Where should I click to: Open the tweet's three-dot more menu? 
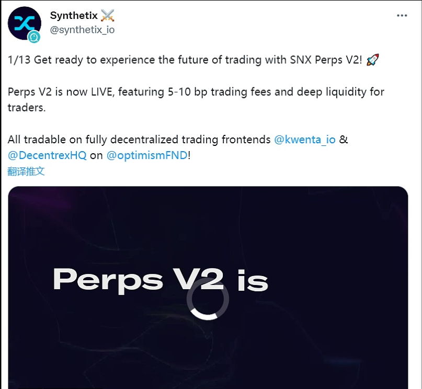pos(402,16)
